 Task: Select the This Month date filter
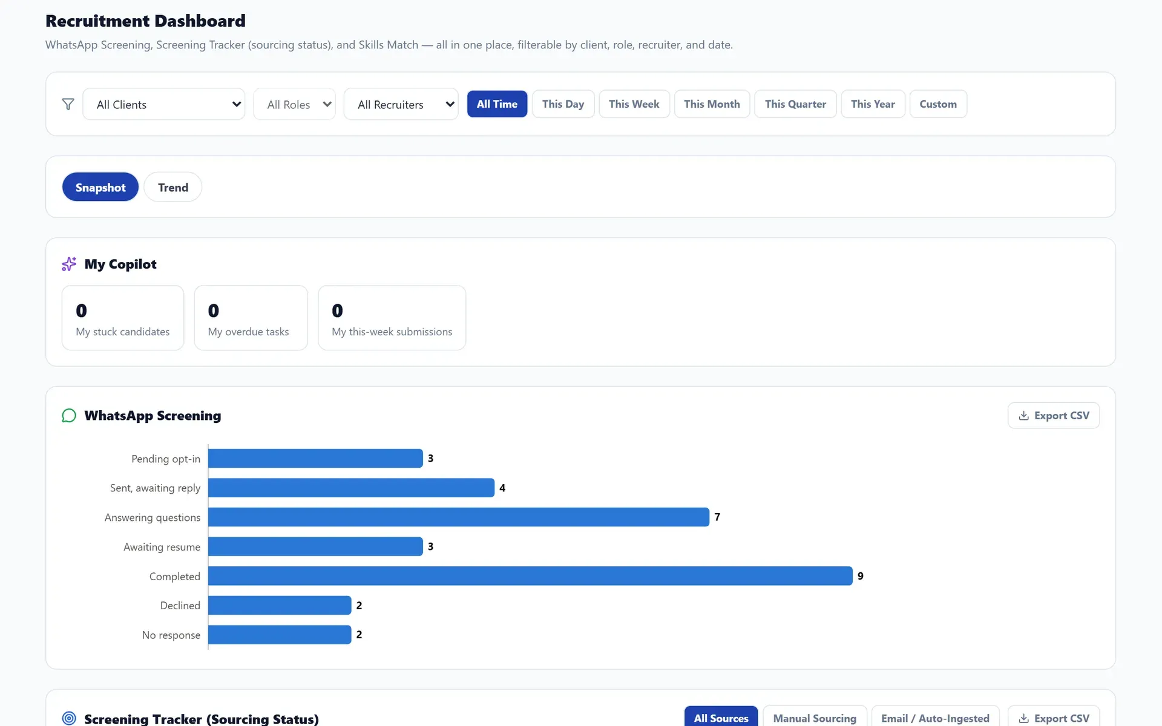[x=712, y=104]
